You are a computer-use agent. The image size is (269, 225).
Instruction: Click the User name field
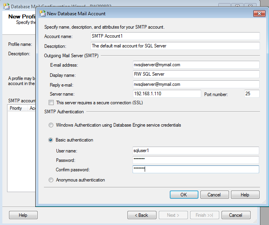click(196, 151)
